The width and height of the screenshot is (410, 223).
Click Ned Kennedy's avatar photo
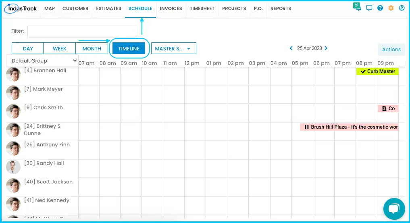pos(13,204)
